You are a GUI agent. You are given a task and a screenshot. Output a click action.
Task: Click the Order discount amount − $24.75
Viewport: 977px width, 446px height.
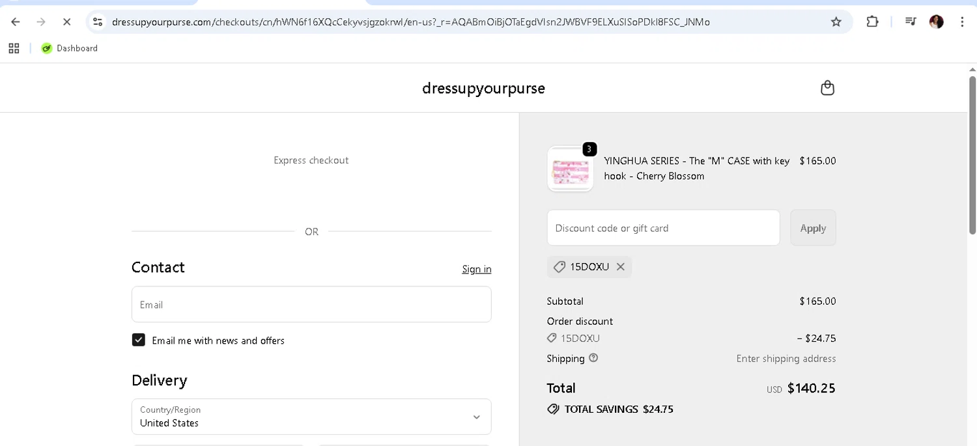[x=816, y=338]
